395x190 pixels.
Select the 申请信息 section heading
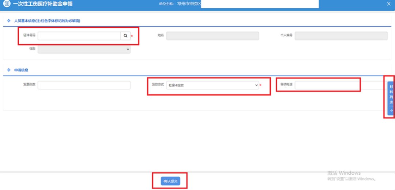tap(21, 70)
